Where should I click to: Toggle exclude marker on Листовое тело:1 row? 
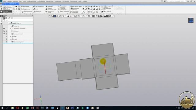(7, 34)
